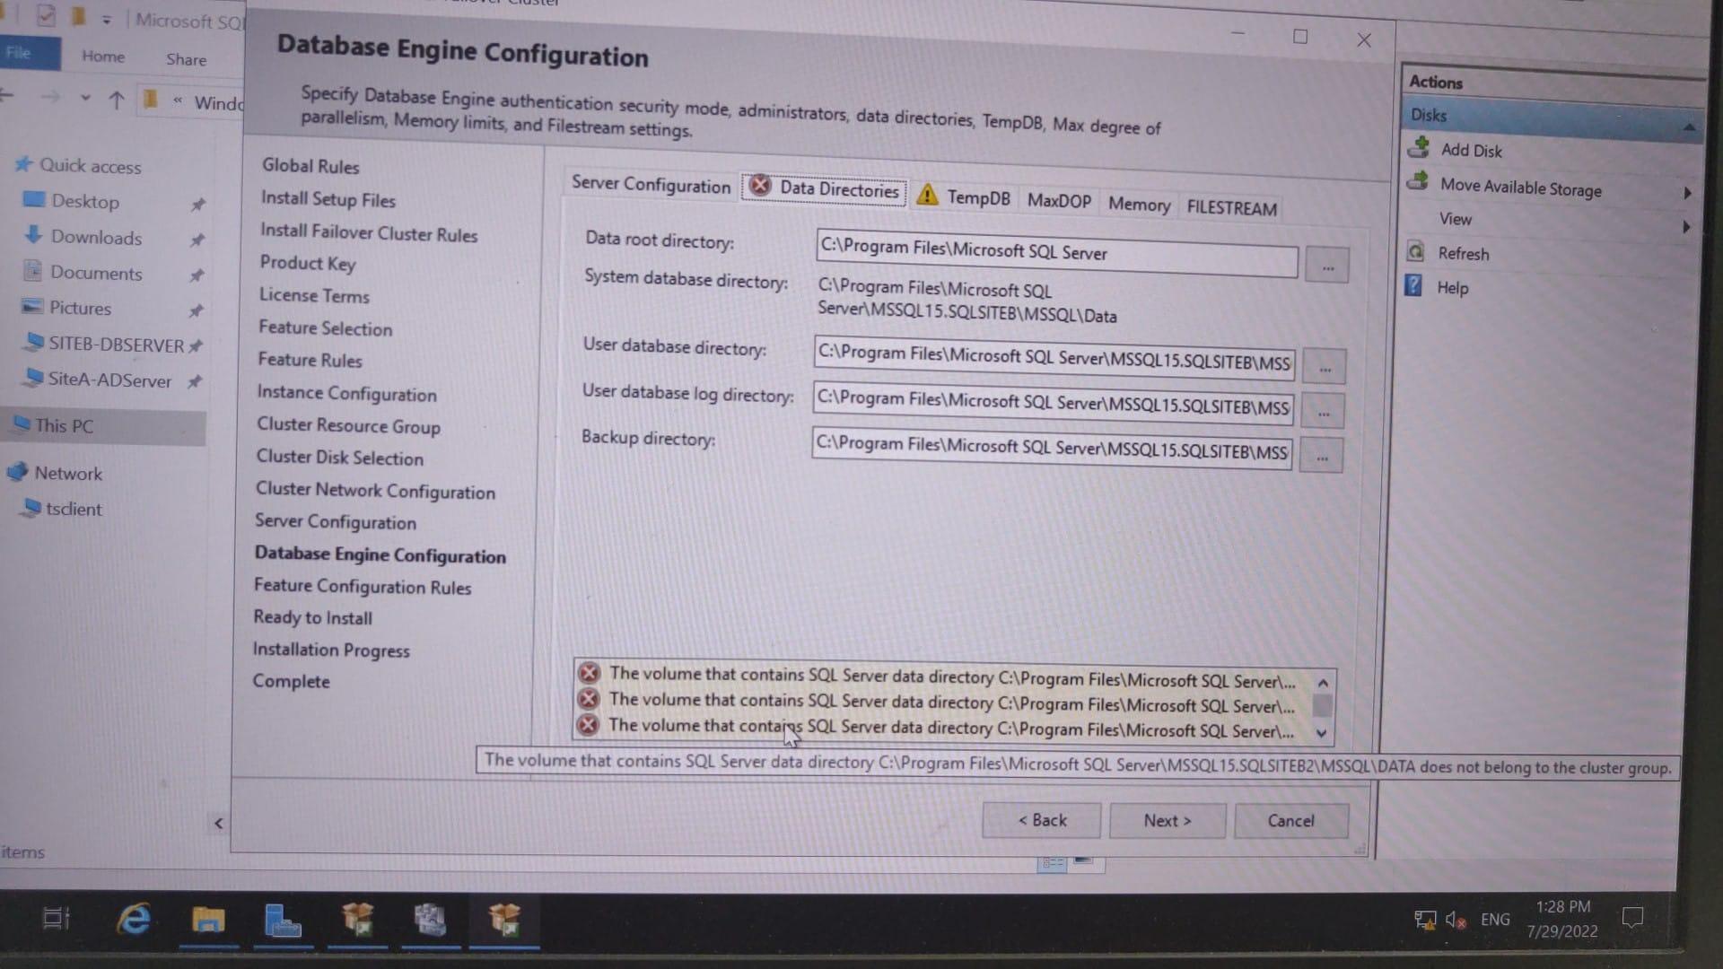Click Global Rules setup step
Image resolution: width=1723 pixels, height=969 pixels.
point(310,166)
